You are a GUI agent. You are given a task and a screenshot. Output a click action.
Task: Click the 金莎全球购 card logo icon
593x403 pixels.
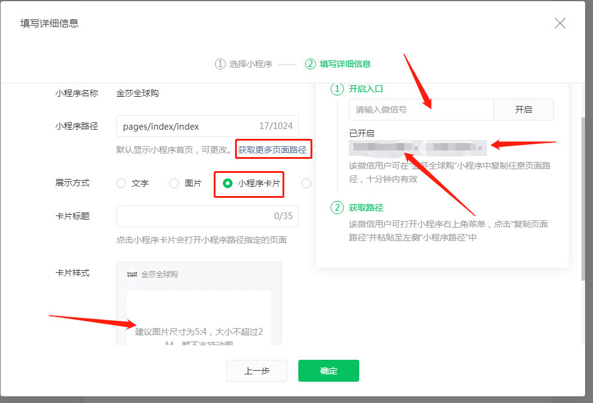tap(132, 274)
